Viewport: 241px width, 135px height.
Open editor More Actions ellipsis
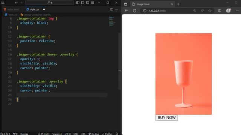[117, 9]
